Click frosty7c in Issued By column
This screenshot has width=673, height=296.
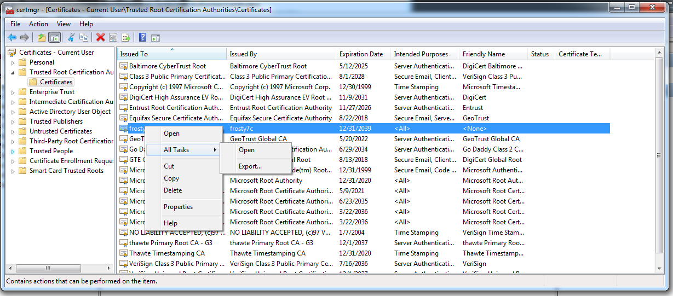(242, 129)
